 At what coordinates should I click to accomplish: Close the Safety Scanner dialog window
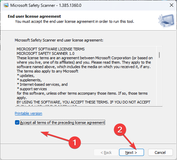click(x=172, y=5)
